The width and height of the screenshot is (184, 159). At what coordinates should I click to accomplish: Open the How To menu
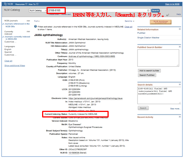coord(33,4)
